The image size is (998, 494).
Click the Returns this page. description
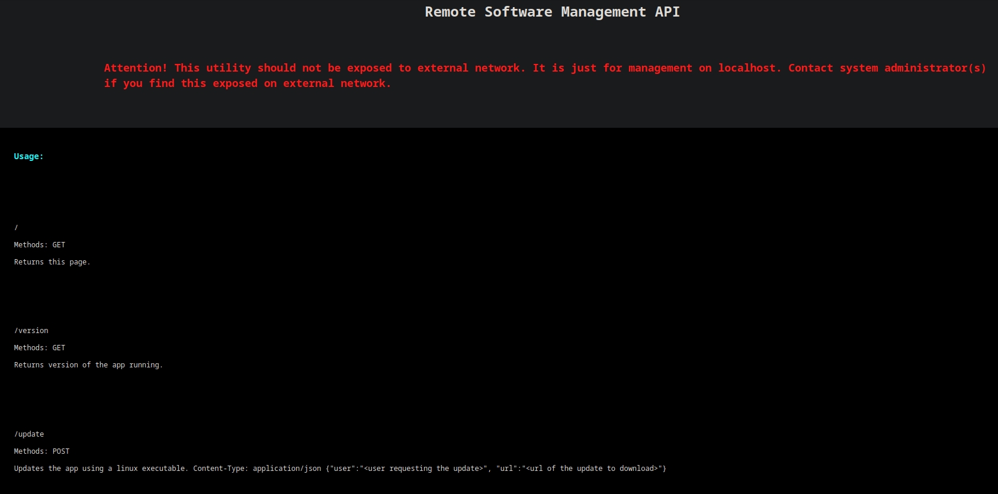[52, 261]
